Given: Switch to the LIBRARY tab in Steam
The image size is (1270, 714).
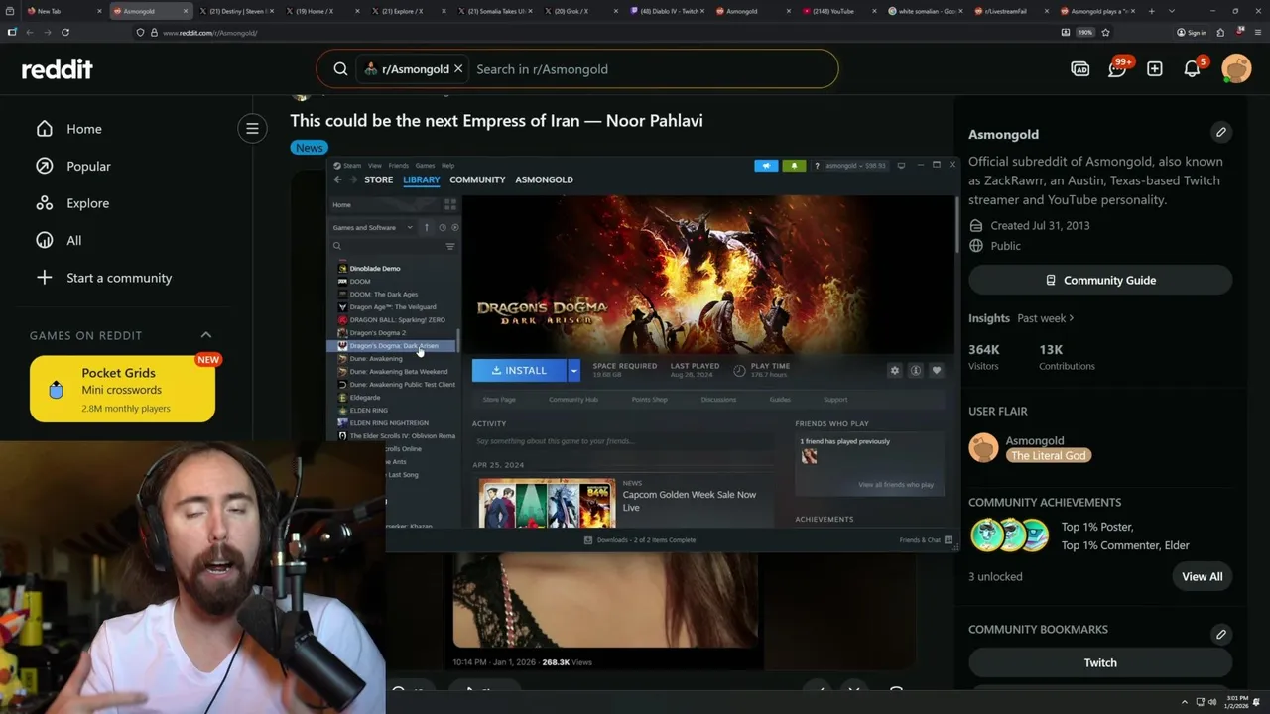Looking at the screenshot, I should click(421, 179).
